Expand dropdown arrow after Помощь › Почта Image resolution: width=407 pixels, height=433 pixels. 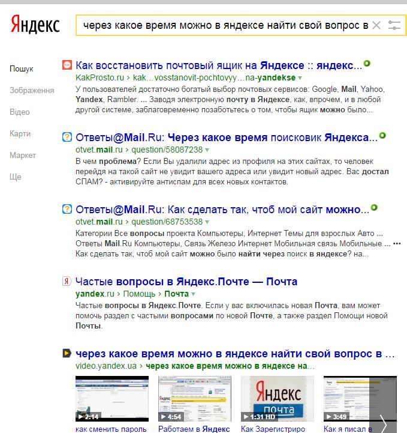(x=194, y=294)
